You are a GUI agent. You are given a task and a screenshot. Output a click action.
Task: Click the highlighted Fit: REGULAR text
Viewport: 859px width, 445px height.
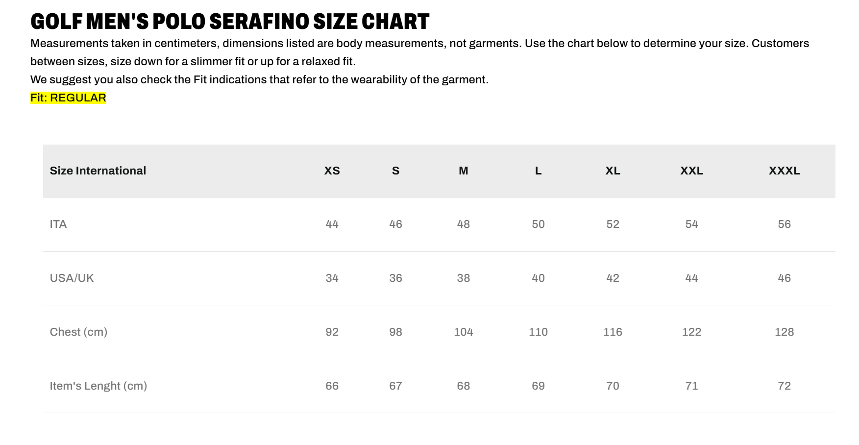pyautogui.click(x=68, y=98)
